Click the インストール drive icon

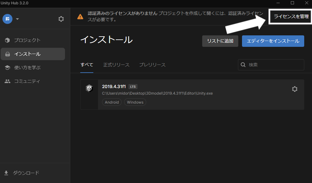coord(7,54)
